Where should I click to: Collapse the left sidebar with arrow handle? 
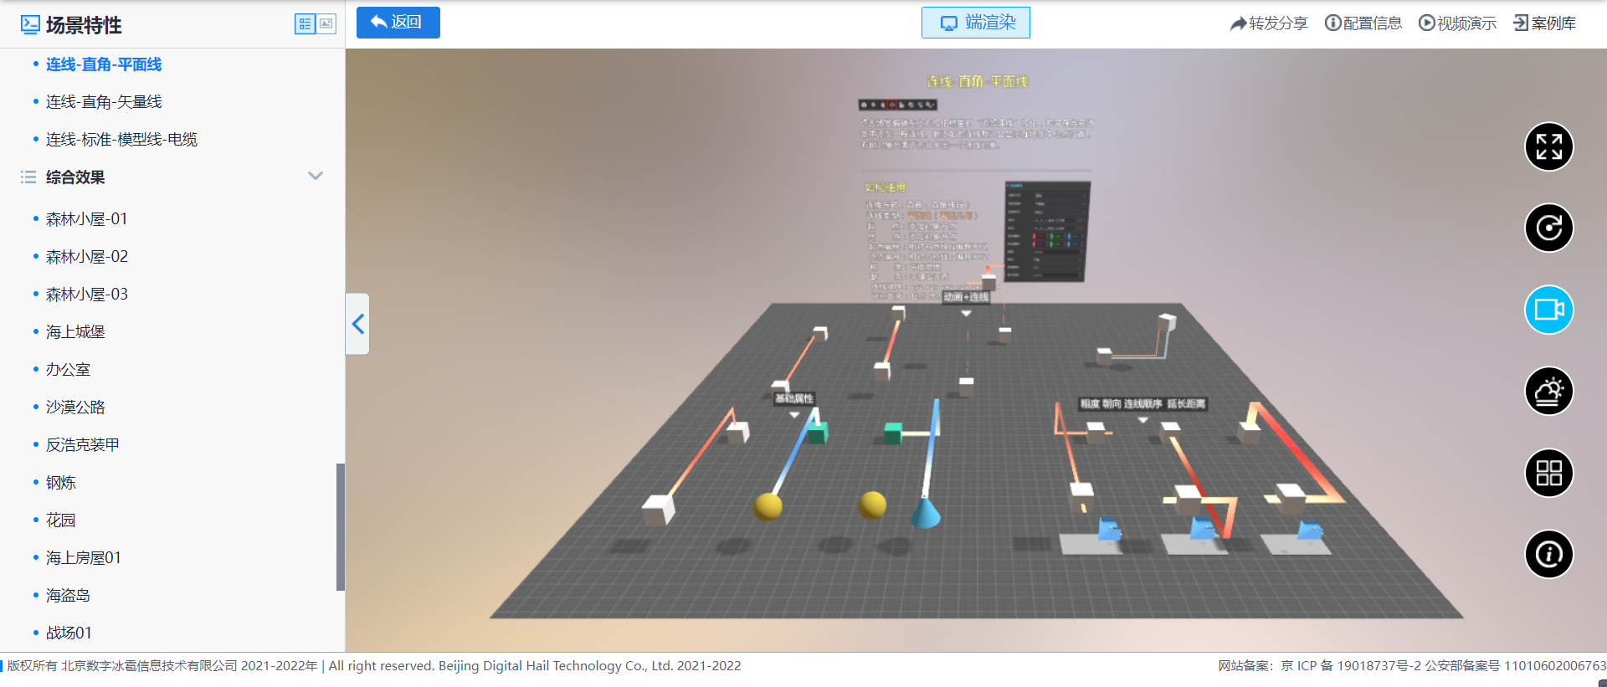358,324
